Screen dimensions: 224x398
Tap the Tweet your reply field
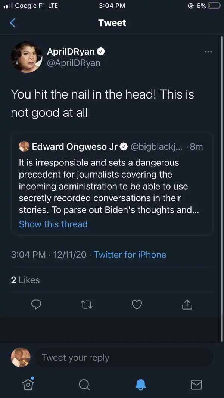[124, 357]
